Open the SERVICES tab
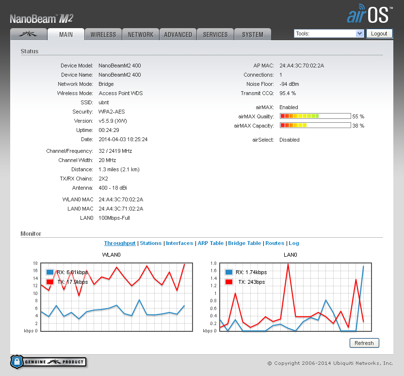 point(215,34)
